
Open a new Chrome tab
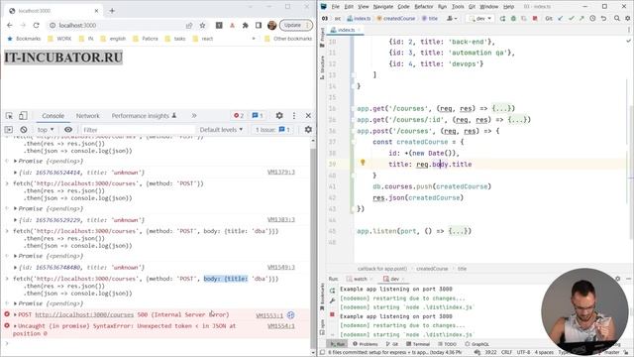point(112,11)
